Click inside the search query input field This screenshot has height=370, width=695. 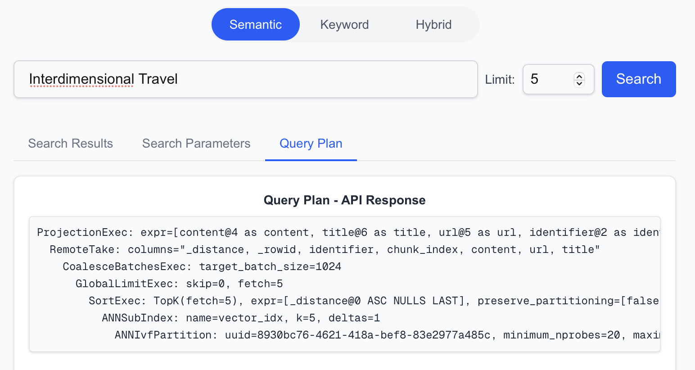[x=245, y=79]
